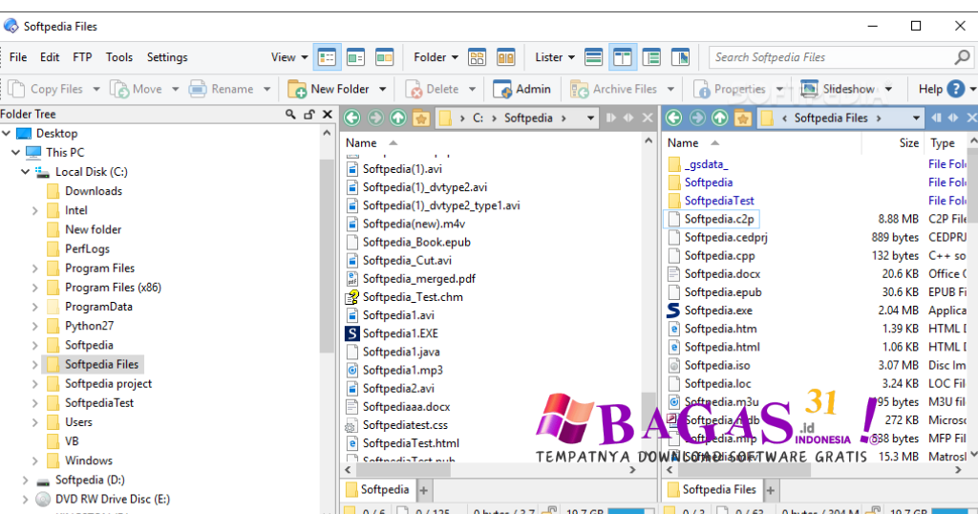This screenshot has height=514, width=978.
Task: Go back in the Softpedia Files pane
Action: [673, 118]
